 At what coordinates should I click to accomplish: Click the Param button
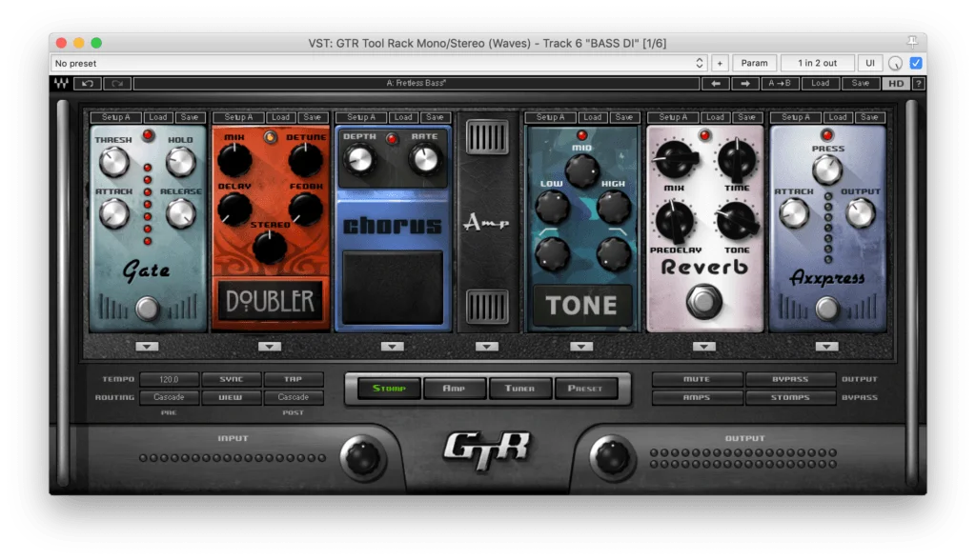click(755, 63)
